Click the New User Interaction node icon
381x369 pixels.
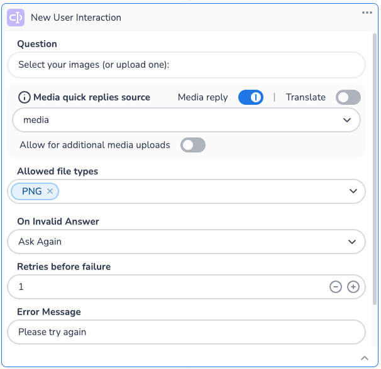pyautogui.click(x=16, y=18)
